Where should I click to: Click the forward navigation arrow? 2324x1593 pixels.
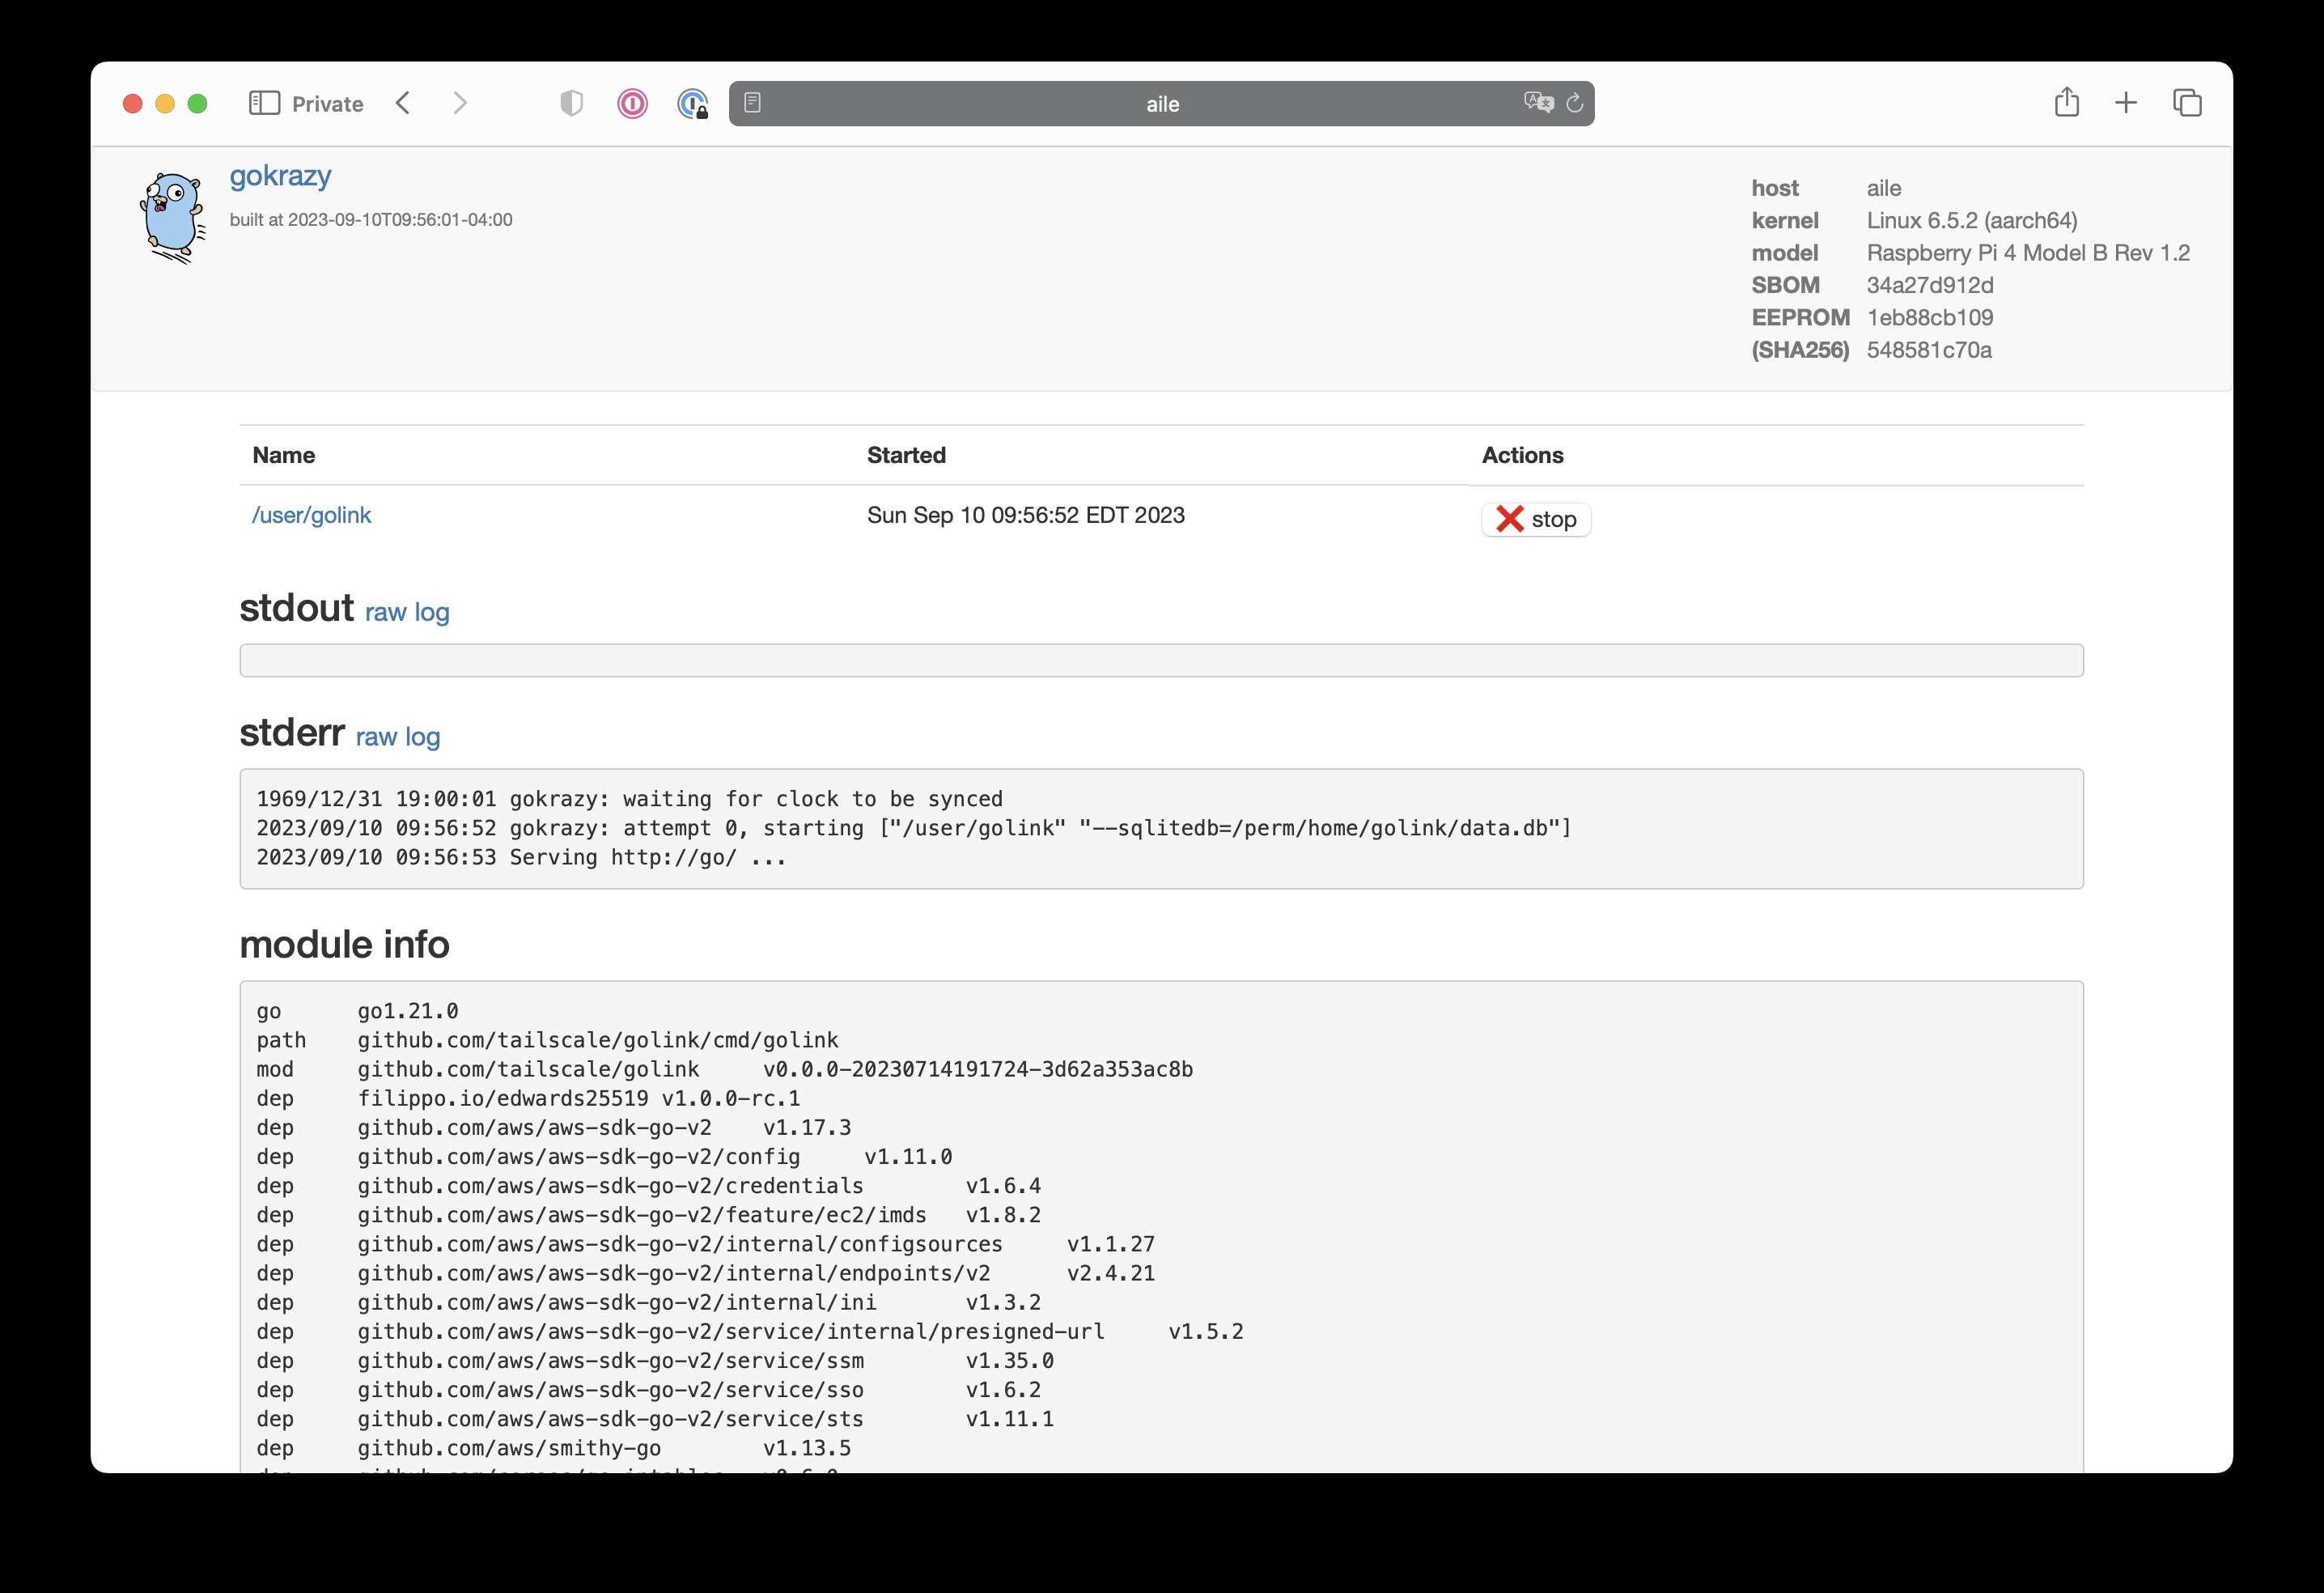pos(460,103)
